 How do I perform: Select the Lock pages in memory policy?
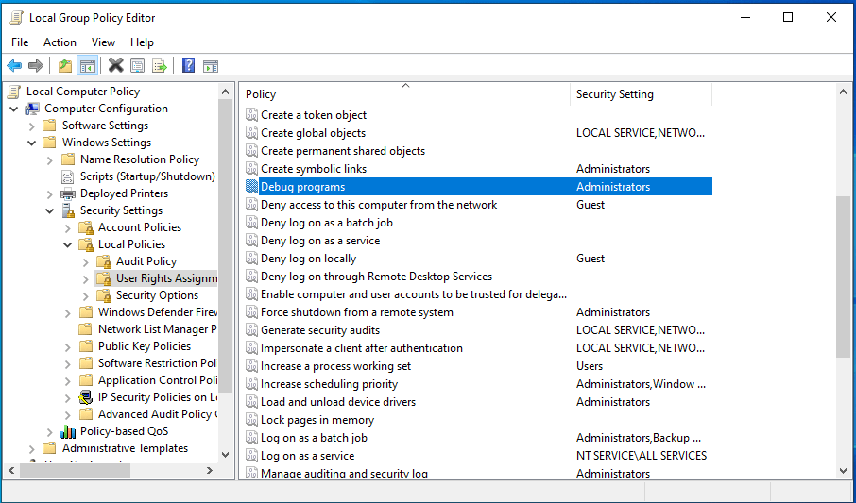coord(317,420)
